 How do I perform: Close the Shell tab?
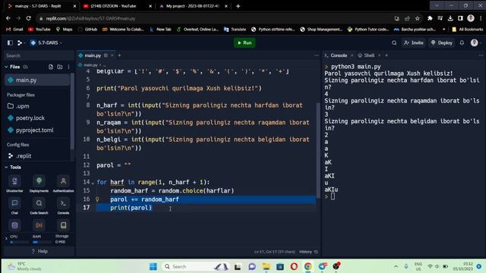[380, 55]
